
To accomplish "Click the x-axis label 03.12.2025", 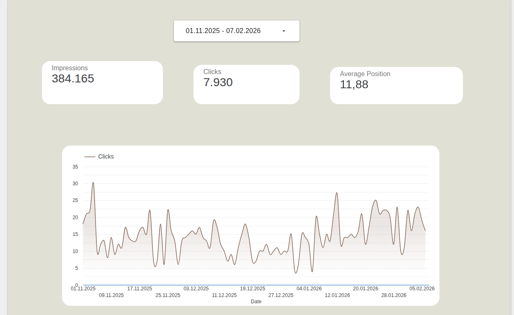I will tap(196, 289).
